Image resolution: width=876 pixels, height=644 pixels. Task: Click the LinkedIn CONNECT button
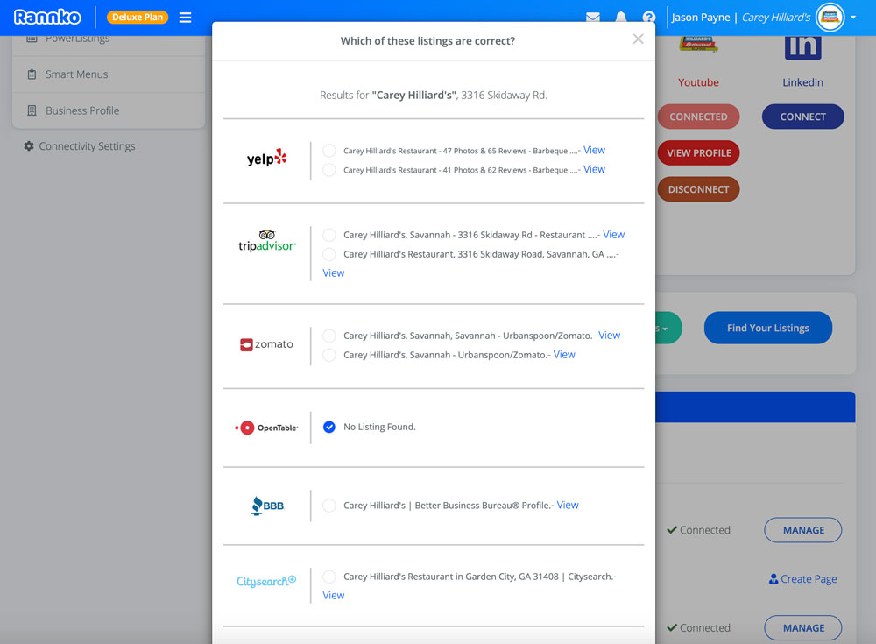[802, 117]
